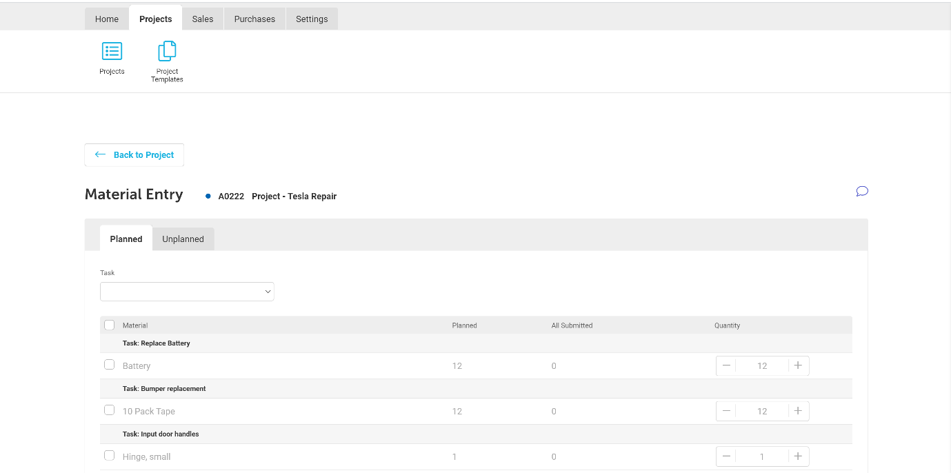951x473 pixels.
Task: Select the 10 Pack Tape checkbox
Action: [x=109, y=410]
